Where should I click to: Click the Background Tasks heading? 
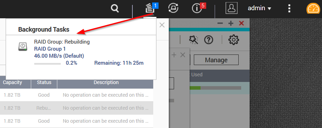point(44,30)
